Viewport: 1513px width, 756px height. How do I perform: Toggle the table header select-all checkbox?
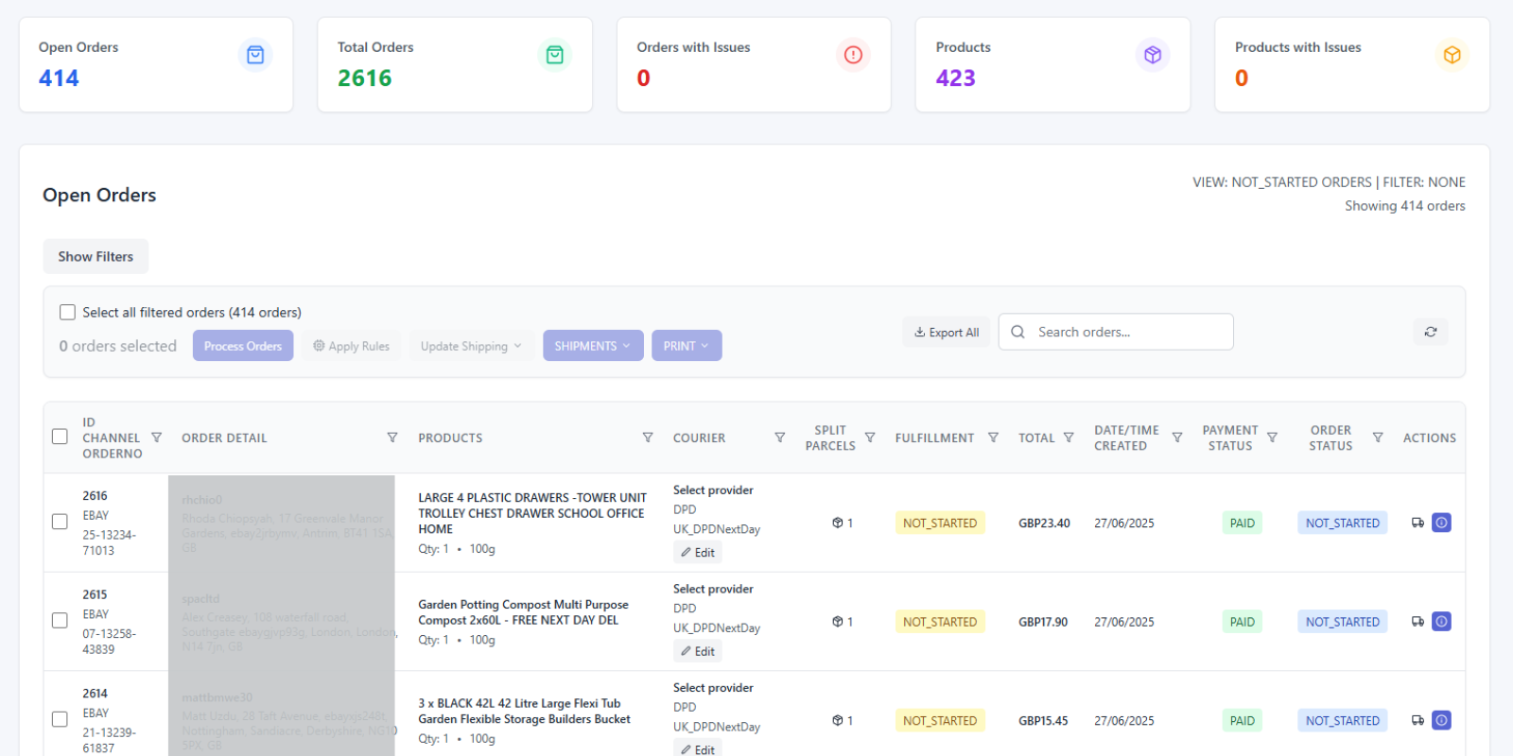tap(60, 437)
